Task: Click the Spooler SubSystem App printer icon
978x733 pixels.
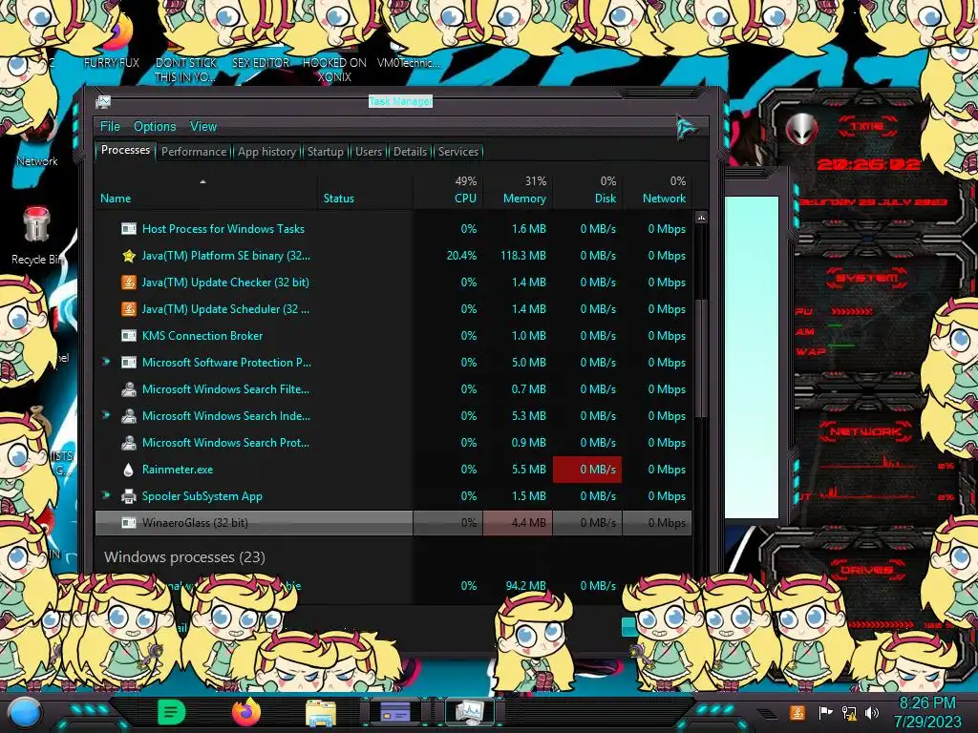Action: pos(129,496)
